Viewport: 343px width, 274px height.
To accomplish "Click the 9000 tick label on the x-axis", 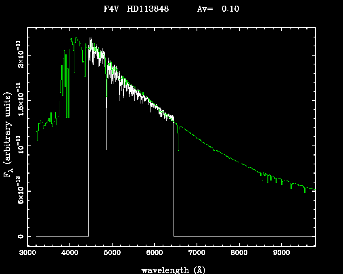I will [281, 253].
